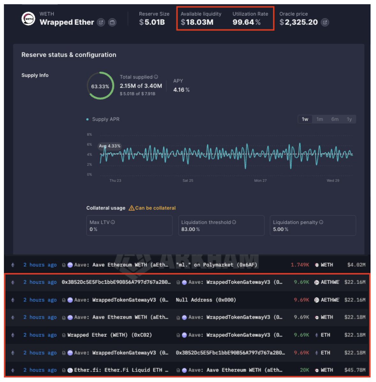Screen dimensions: 376x382
Task: Click the info icon beside Max LTV
Action: tap(113, 222)
